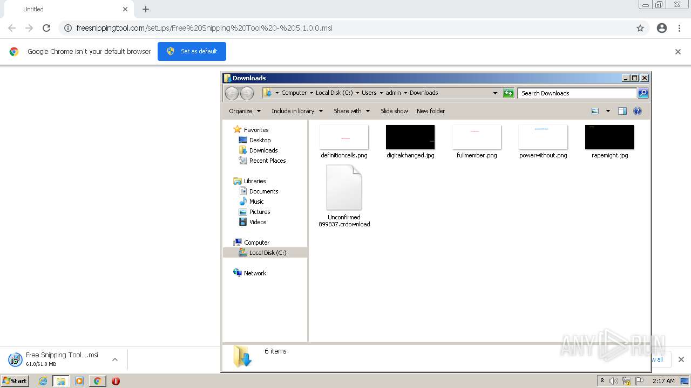Toggle the preview pane

(x=622, y=111)
